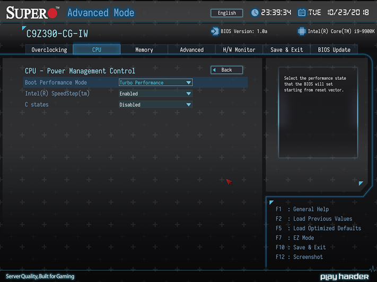Image resolution: width=377 pixels, height=282 pixels.
Task: Open the Advanced tab
Action: pos(191,50)
